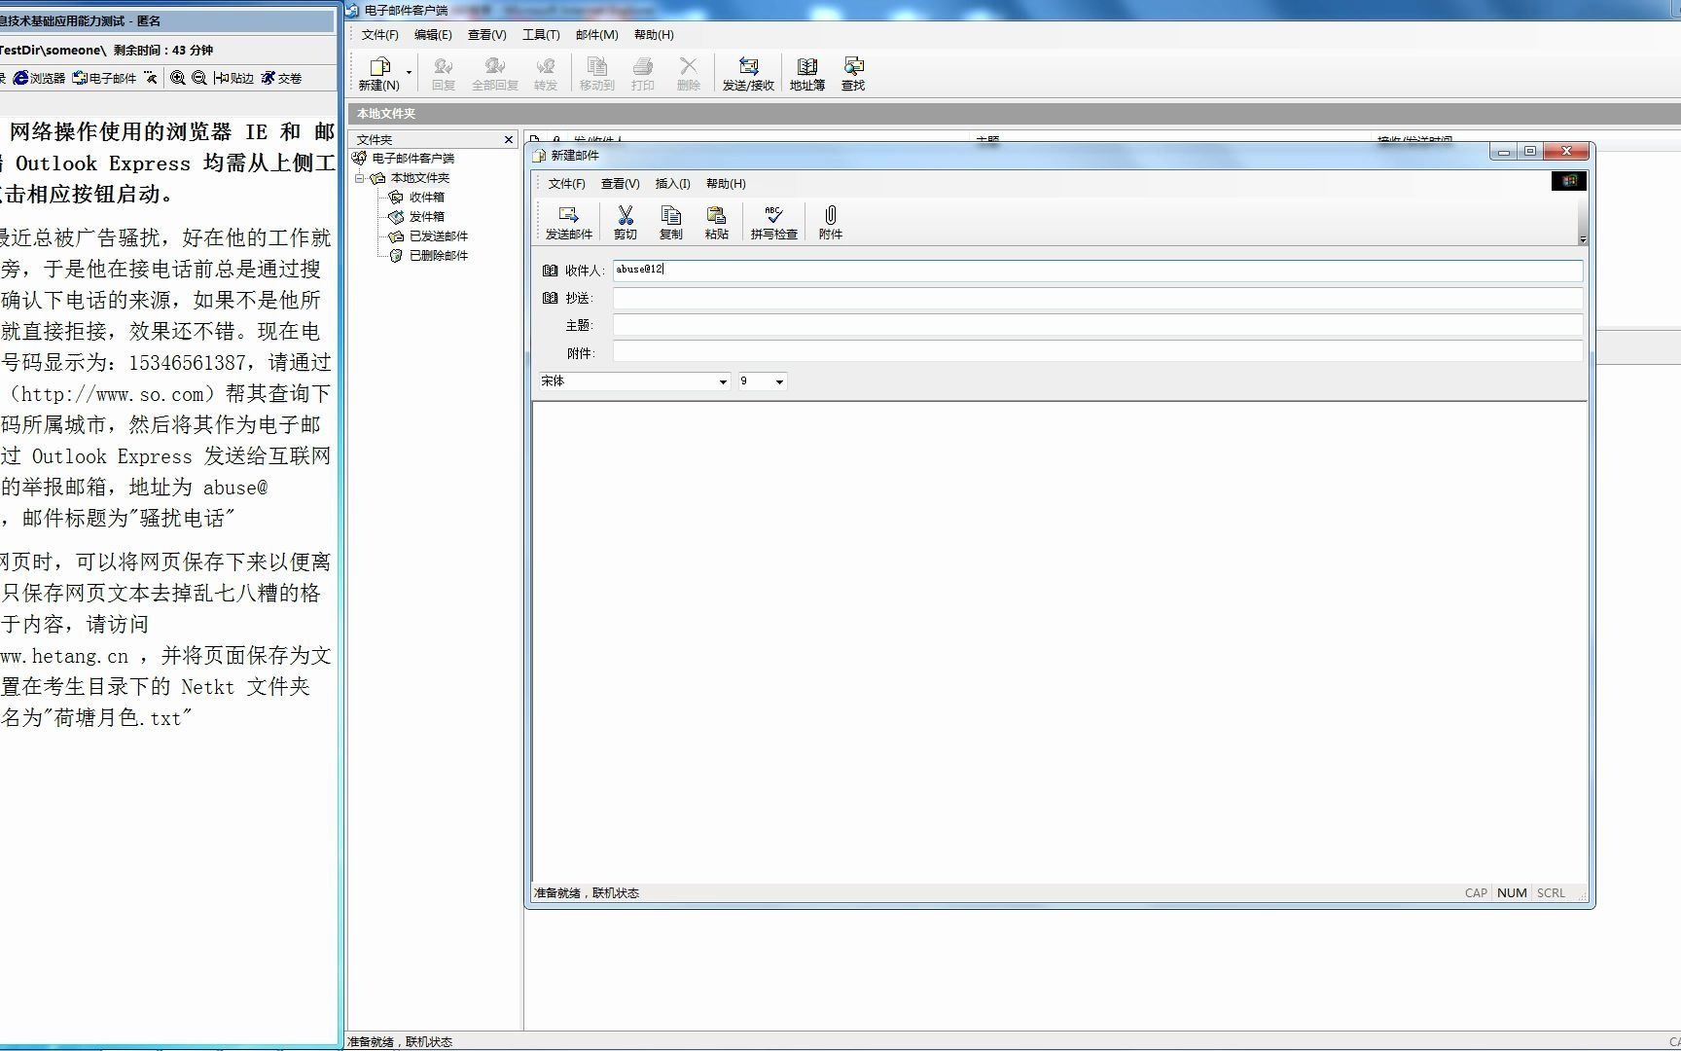Click the 粘贴 paste icon in compose toolbar
Screen dimensions: 1681x1051
point(717,223)
